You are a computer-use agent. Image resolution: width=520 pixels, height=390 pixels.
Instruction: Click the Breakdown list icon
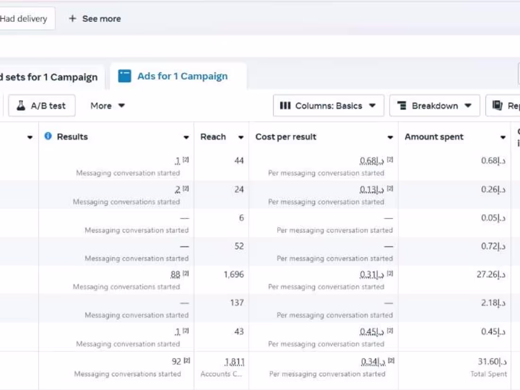(x=402, y=105)
